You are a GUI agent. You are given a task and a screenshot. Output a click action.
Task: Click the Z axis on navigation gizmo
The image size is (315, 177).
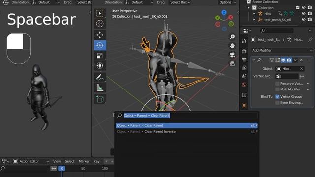[224, 12]
